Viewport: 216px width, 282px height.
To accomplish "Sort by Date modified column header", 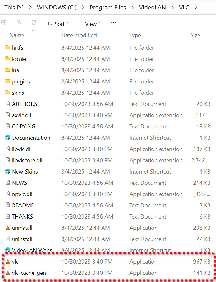I will tap(79, 35).
